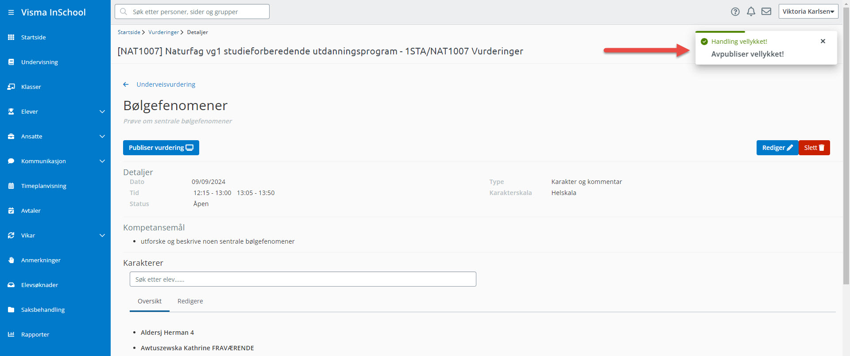
Task: Open the help question mark icon
Action: pos(735,12)
